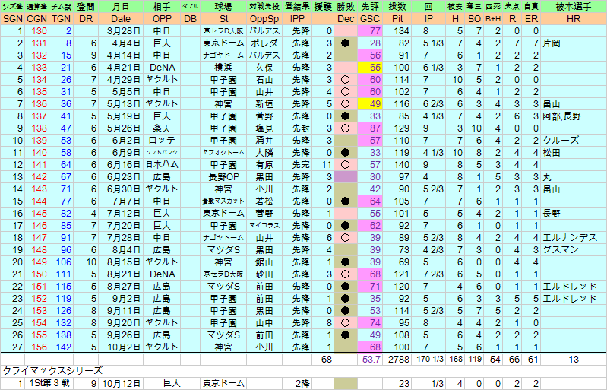Click the GSC value 28
The height and width of the screenshot is (390, 607).
point(369,43)
